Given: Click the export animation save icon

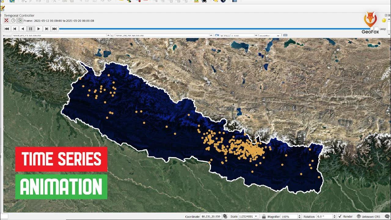Looking at the screenshot, I should click(285, 35).
